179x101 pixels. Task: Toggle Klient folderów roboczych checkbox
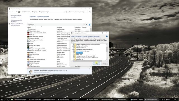(x=74, y=51)
